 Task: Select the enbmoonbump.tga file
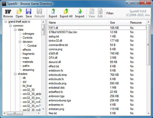point(60,101)
